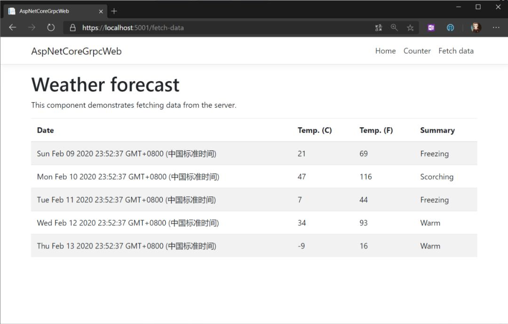
Task: Open the Fetch data nav link
Action: [456, 51]
